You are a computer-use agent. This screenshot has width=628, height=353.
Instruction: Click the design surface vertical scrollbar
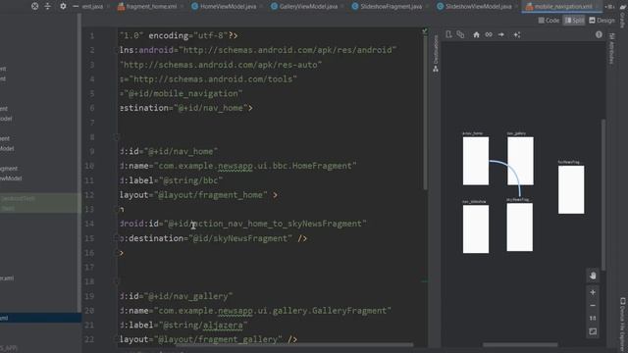tap(603, 194)
